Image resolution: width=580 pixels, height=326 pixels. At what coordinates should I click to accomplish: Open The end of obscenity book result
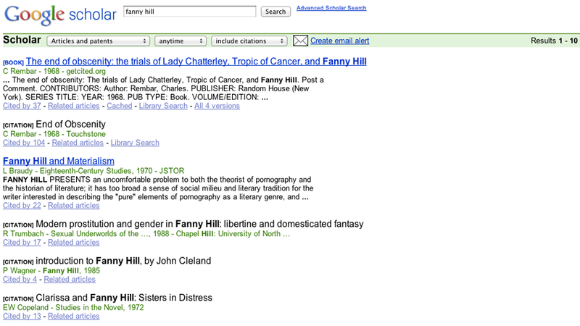(x=196, y=62)
